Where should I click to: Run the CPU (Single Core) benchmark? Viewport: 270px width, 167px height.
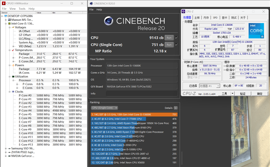pos(169,45)
